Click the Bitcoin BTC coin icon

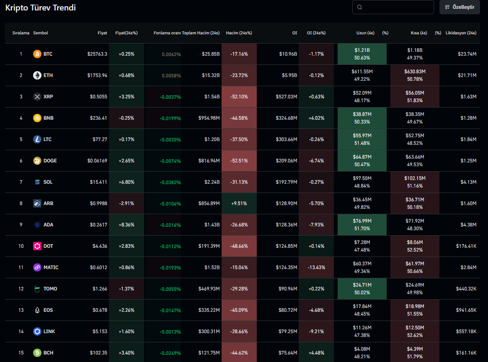[37, 54]
